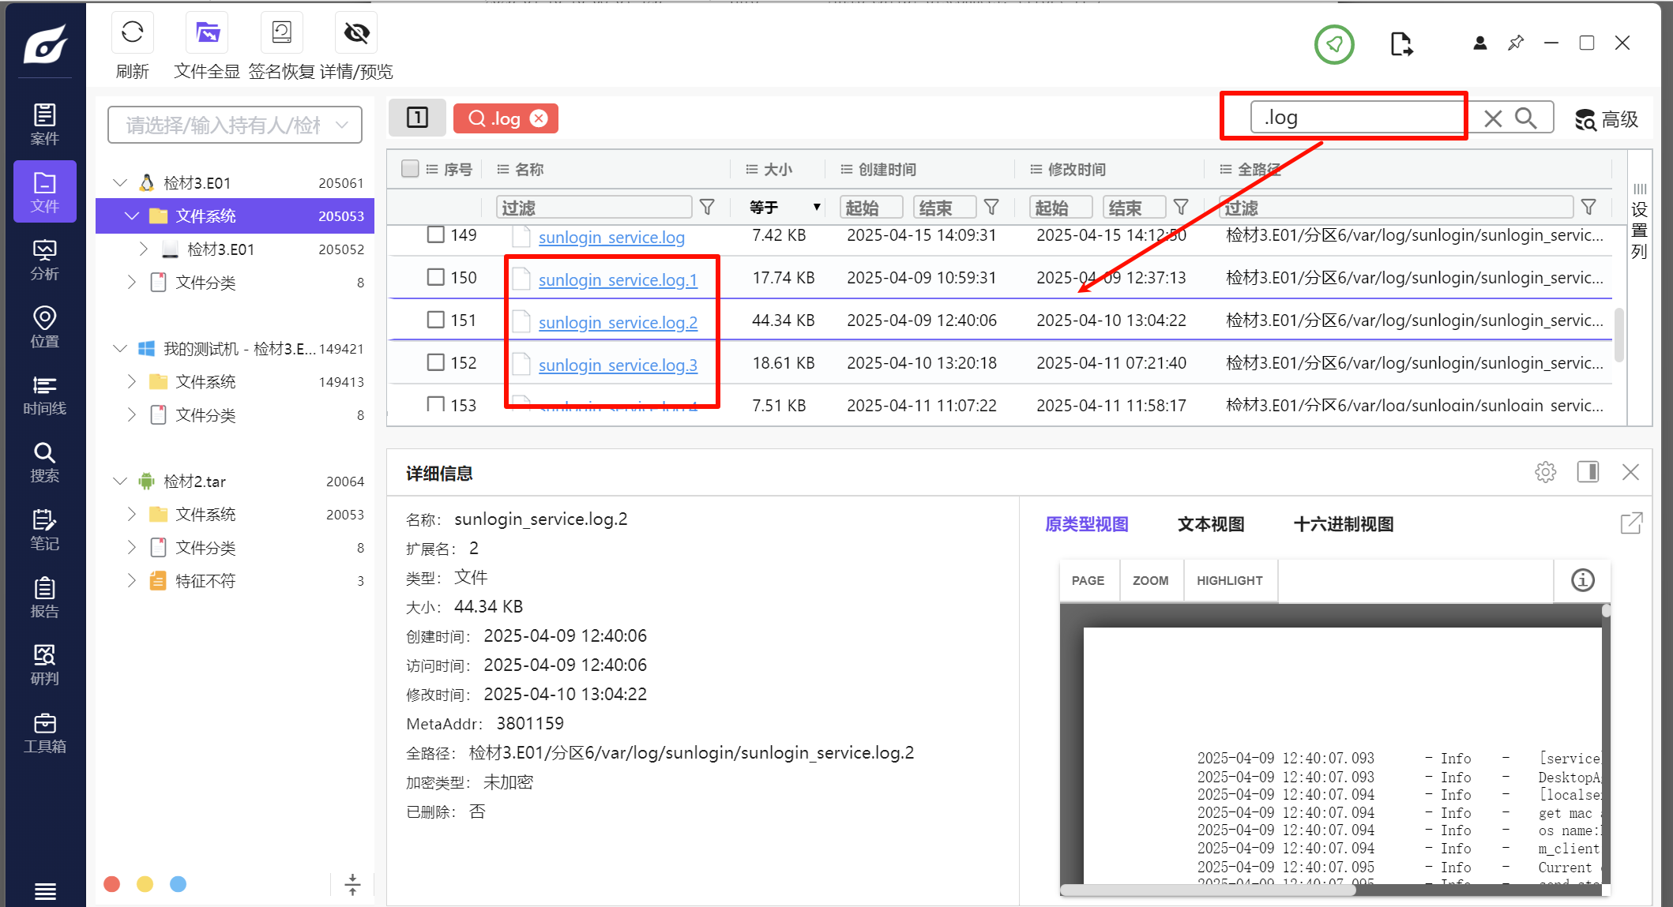
Task: Close the 详细信息 panel
Action: (x=1630, y=472)
